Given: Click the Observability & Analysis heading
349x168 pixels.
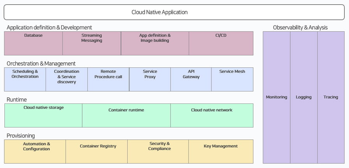Looking at the screenshot, I should [300, 28].
